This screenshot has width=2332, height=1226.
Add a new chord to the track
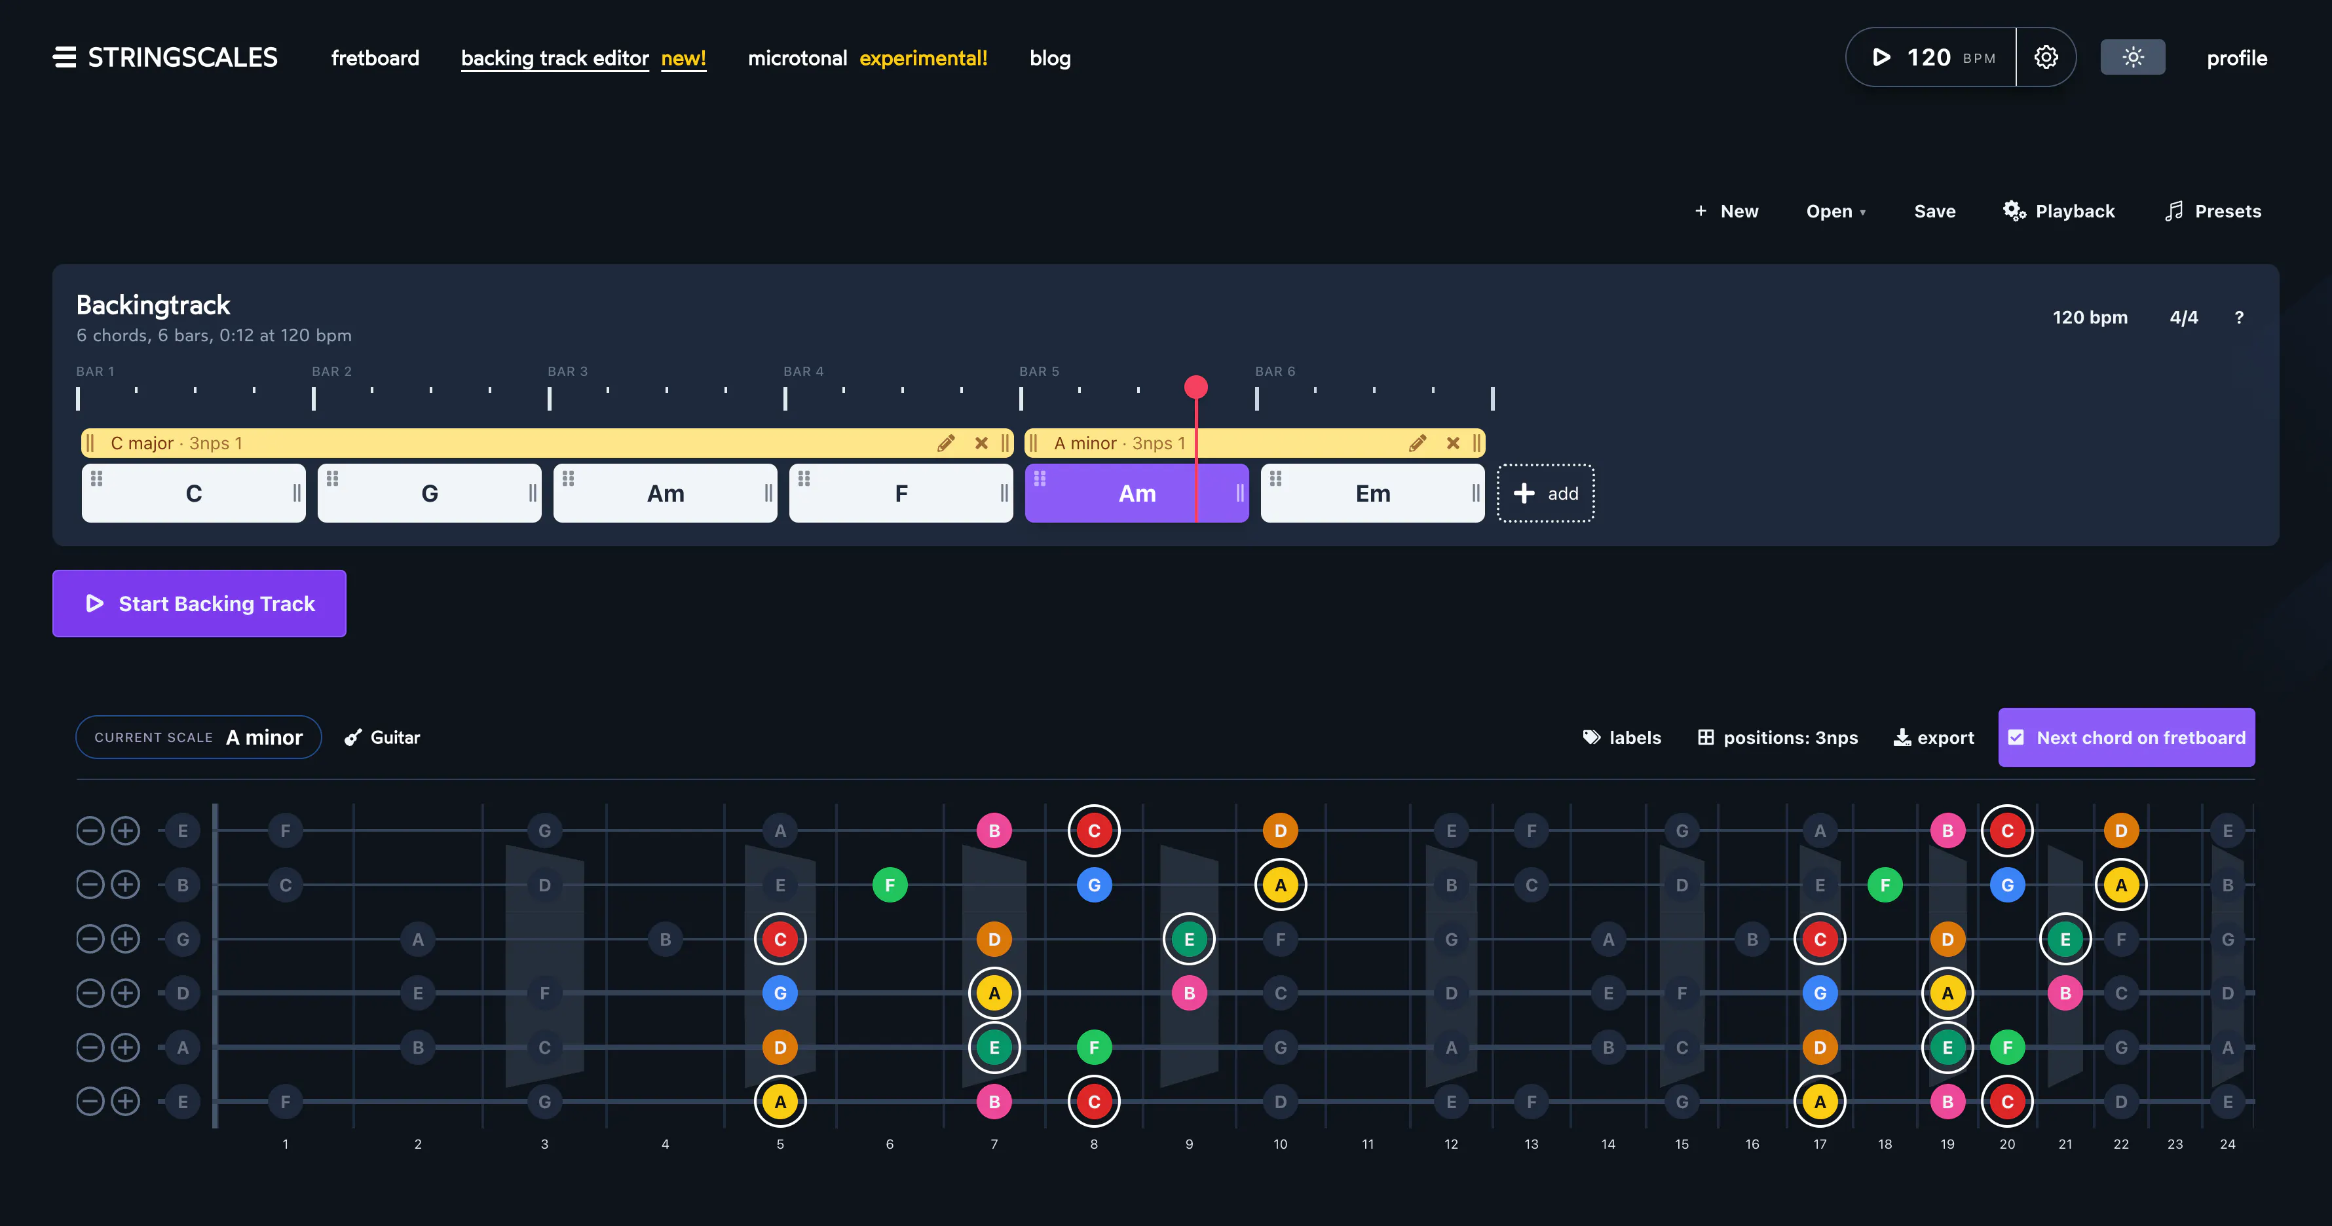(1545, 493)
